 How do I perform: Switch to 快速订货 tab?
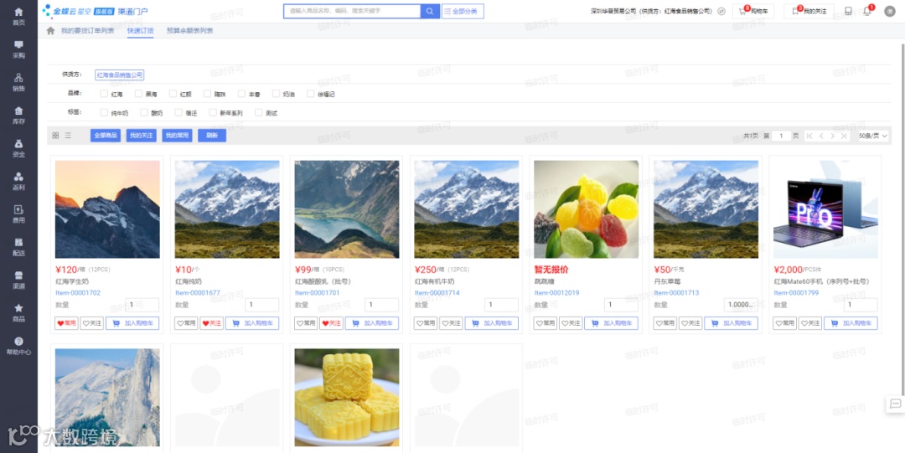(140, 31)
